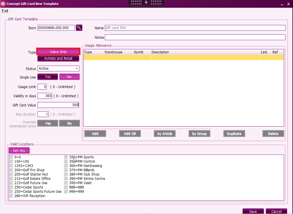
Task: Select the highlighted yellow allowance row
Action: (184, 57)
